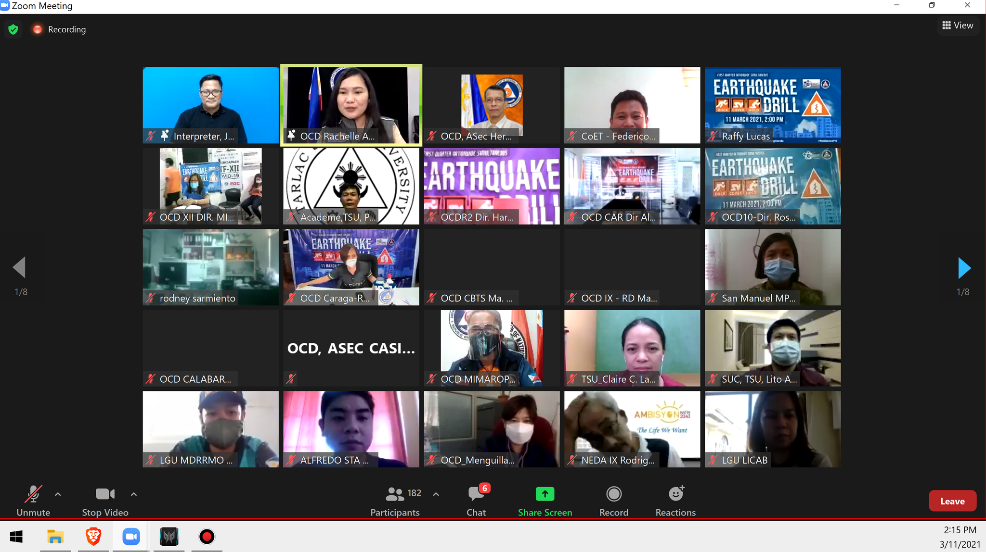The width and height of the screenshot is (986, 552).
Task: Select the OCDR2 Dir. Har... video tile
Action: (492, 186)
